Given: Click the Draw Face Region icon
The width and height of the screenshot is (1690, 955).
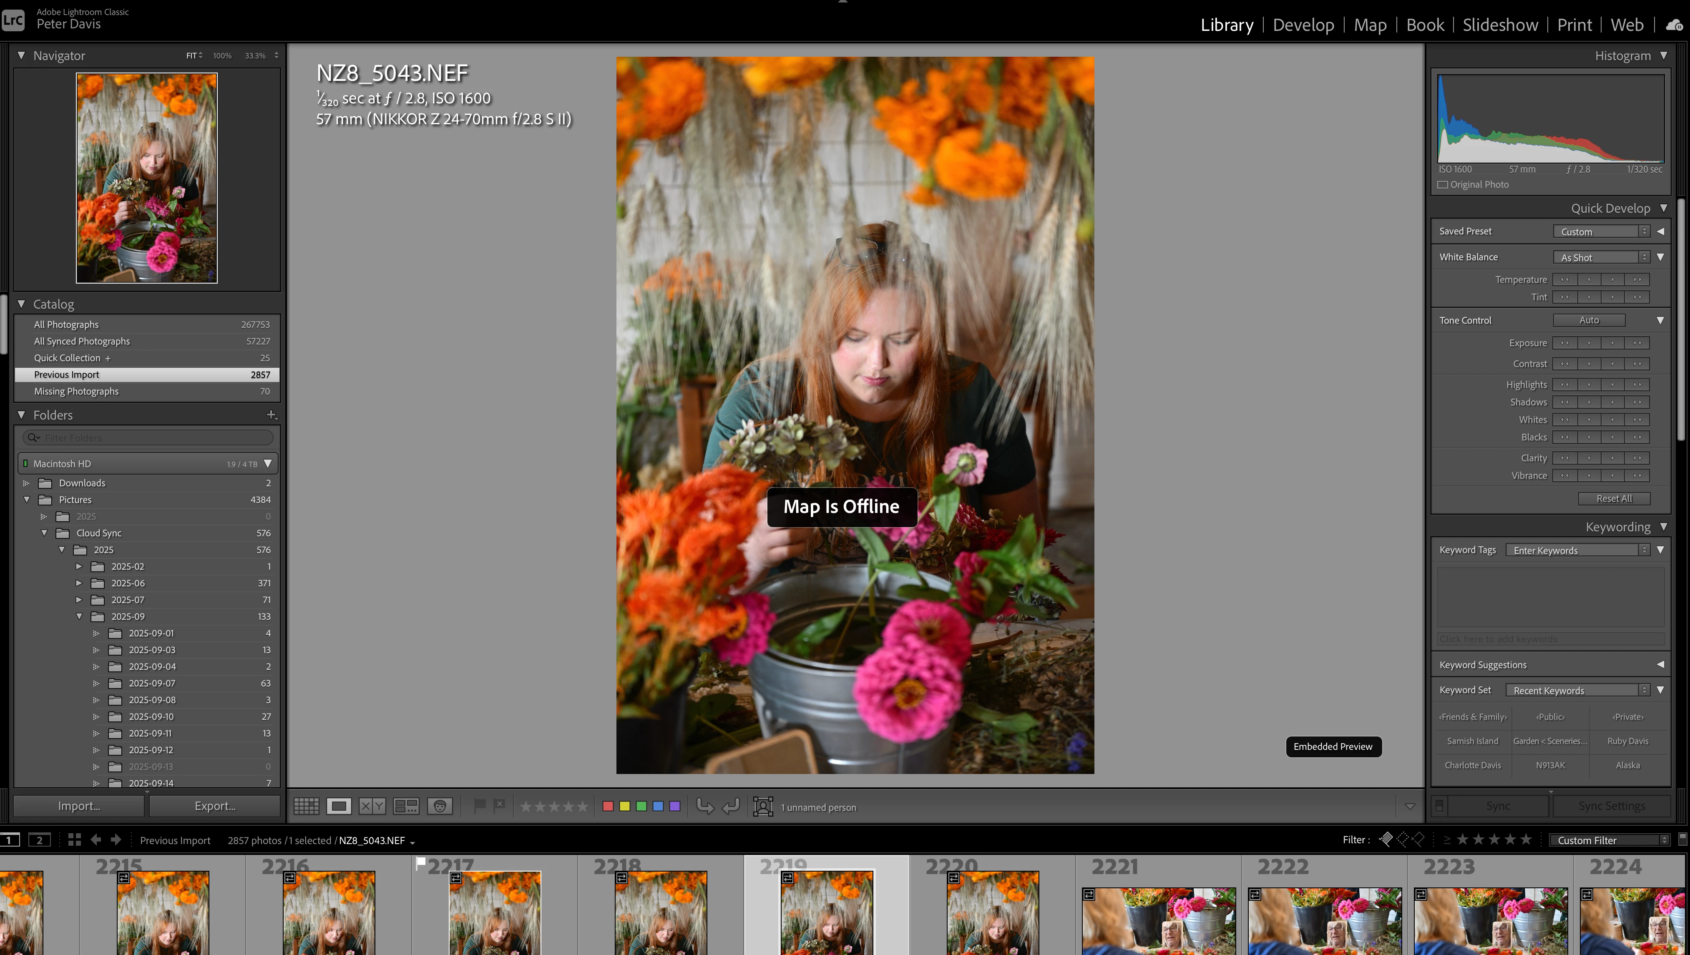Looking at the screenshot, I should (x=763, y=806).
